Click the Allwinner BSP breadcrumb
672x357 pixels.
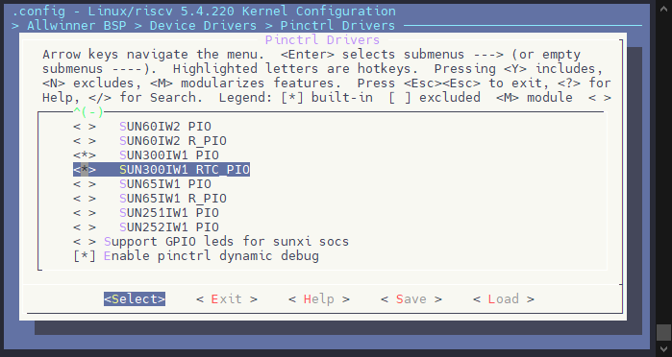pos(77,26)
